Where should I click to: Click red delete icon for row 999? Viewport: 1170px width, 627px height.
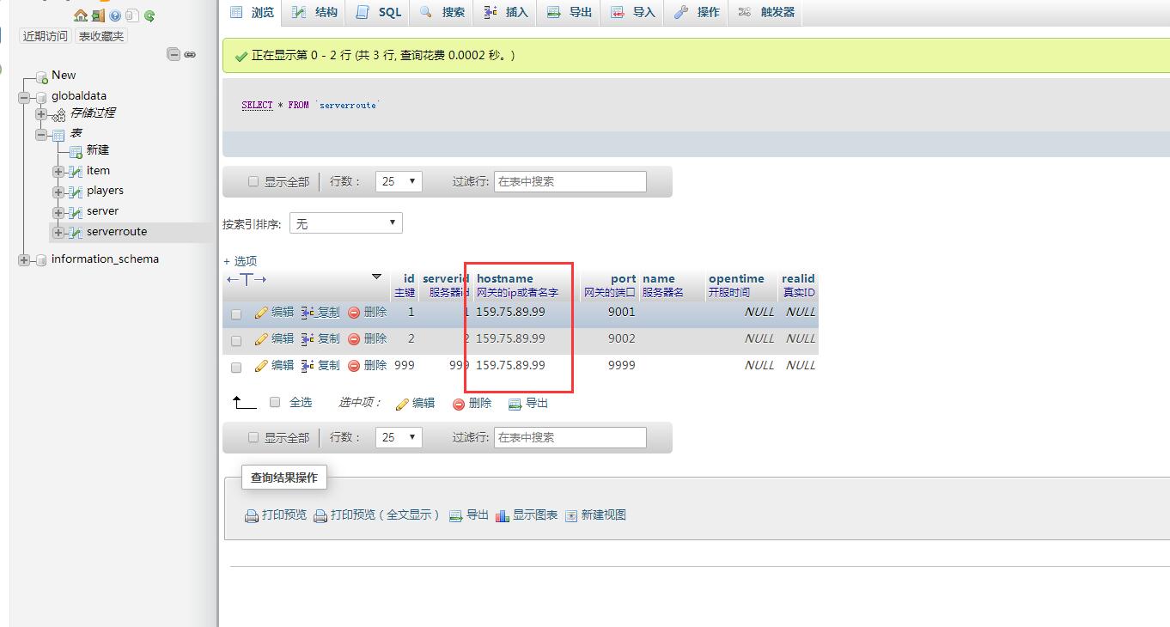point(354,366)
